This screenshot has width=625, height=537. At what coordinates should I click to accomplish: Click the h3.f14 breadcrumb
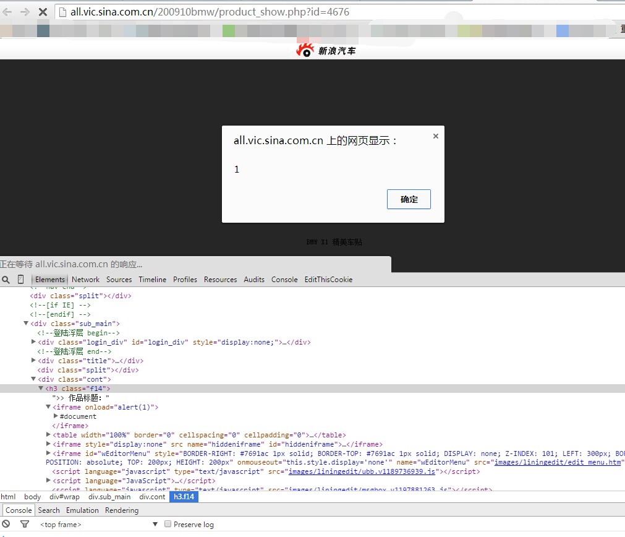(x=184, y=497)
